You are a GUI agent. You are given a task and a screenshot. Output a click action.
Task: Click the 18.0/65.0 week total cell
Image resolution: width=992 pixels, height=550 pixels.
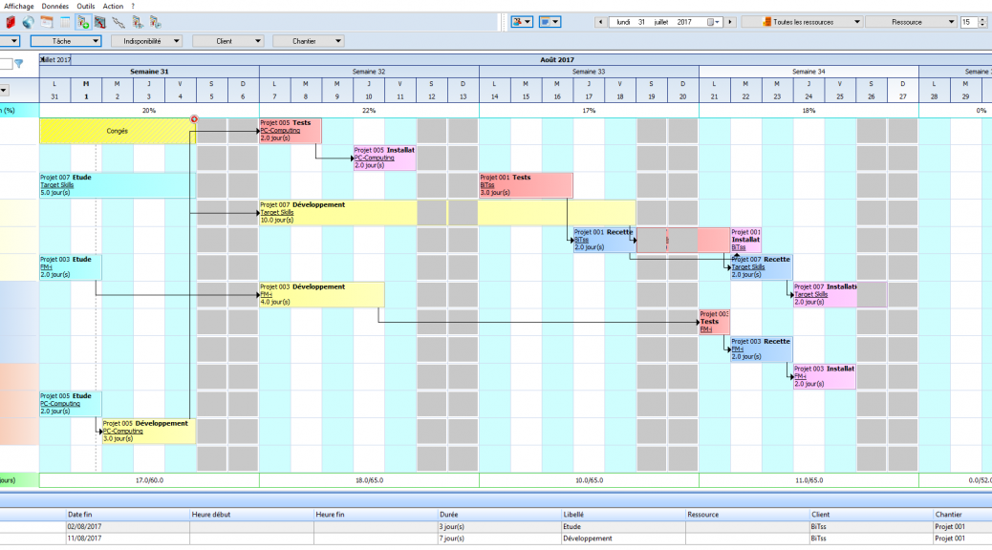click(x=369, y=480)
